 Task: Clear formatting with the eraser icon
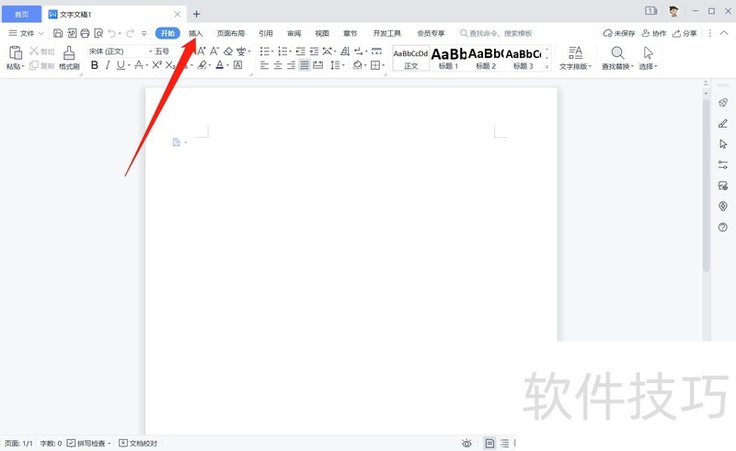point(228,51)
